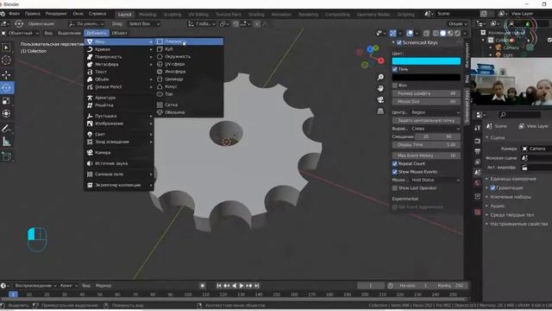Enable the Фон (background) checkbox
The height and width of the screenshot is (311, 552).
coord(395,86)
